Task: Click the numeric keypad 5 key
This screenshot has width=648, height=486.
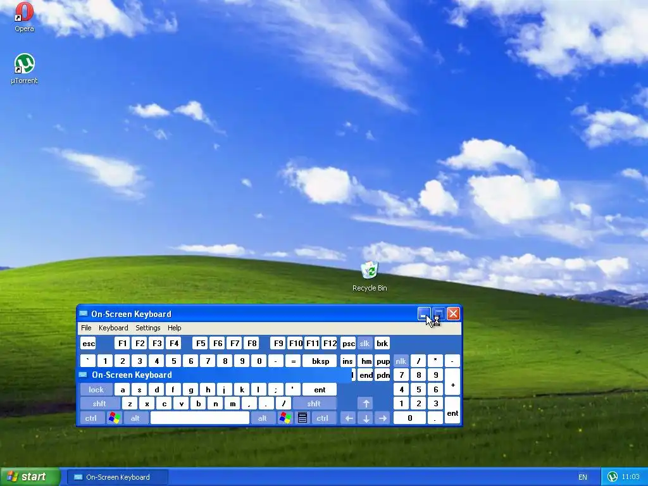Action: click(x=419, y=389)
